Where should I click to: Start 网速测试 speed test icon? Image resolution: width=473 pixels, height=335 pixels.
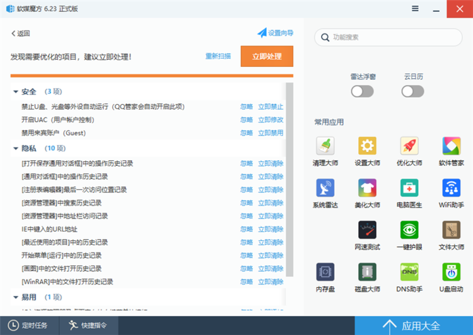[367, 230]
